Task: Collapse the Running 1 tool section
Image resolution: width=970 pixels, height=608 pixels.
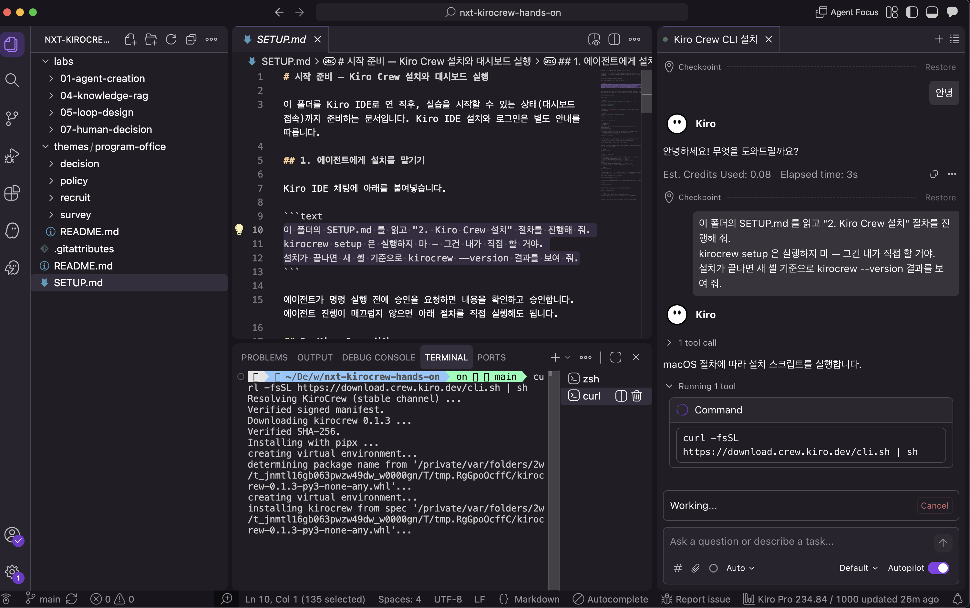Action: click(x=701, y=386)
